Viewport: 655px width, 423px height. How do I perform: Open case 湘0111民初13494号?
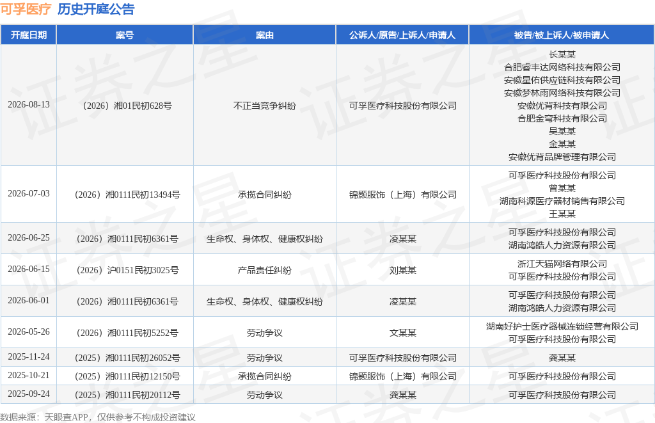tap(127, 195)
